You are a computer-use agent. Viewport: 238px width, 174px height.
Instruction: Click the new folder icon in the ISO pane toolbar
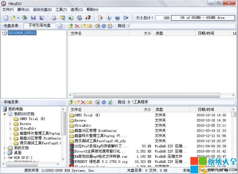[x=83, y=26]
